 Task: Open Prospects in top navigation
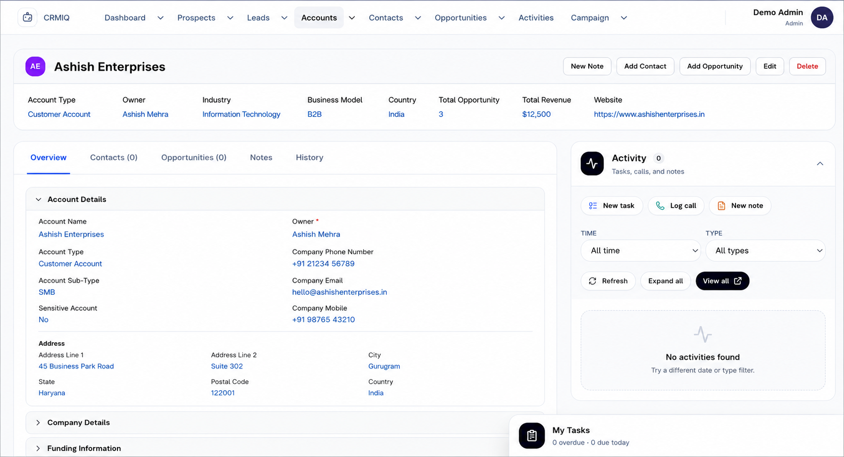coord(196,18)
